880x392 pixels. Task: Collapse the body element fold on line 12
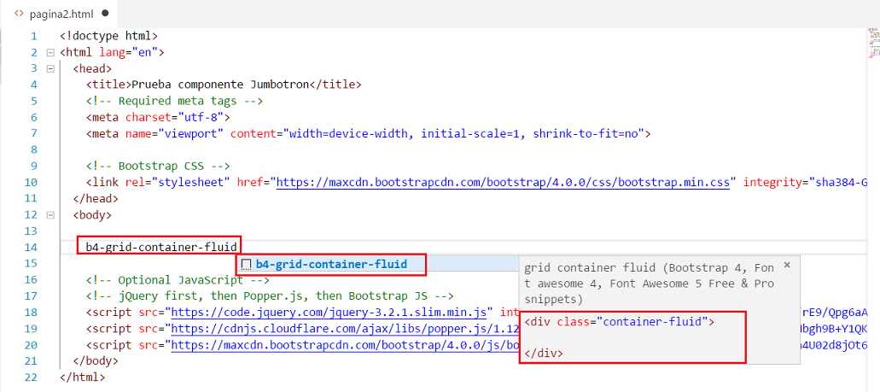point(50,214)
